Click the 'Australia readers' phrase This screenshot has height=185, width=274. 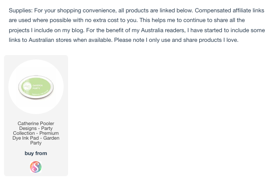[162, 30]
